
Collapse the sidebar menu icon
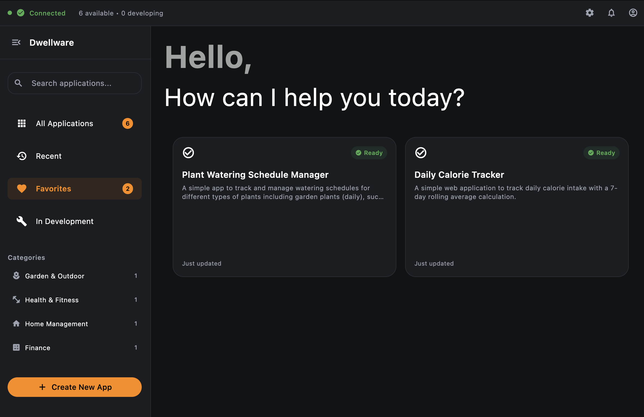16,42
